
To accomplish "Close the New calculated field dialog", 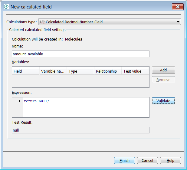I will (178, 7).
